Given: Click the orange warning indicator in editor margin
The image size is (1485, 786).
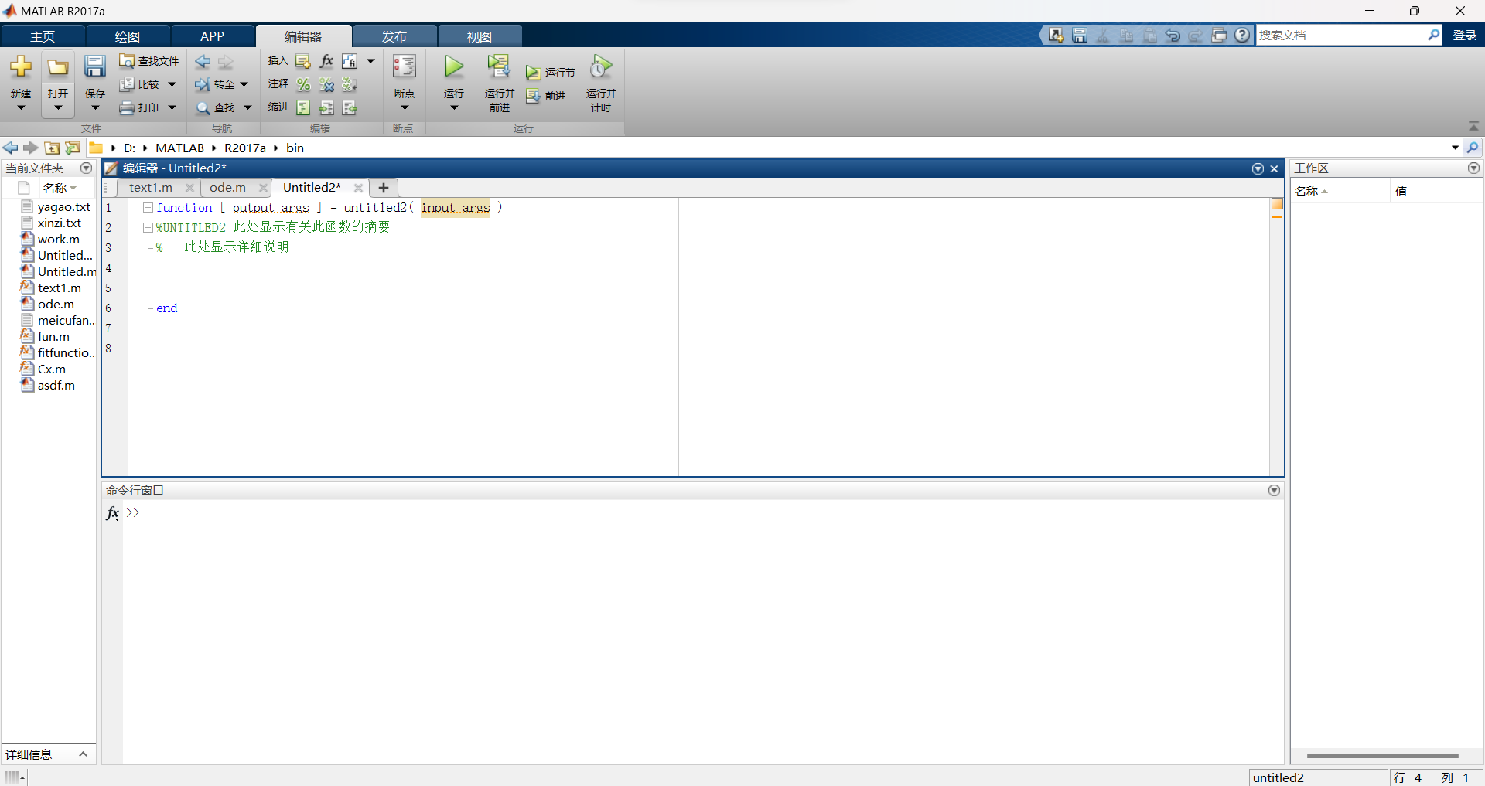Looking at the screenshot, I should tap(1277, 204).
